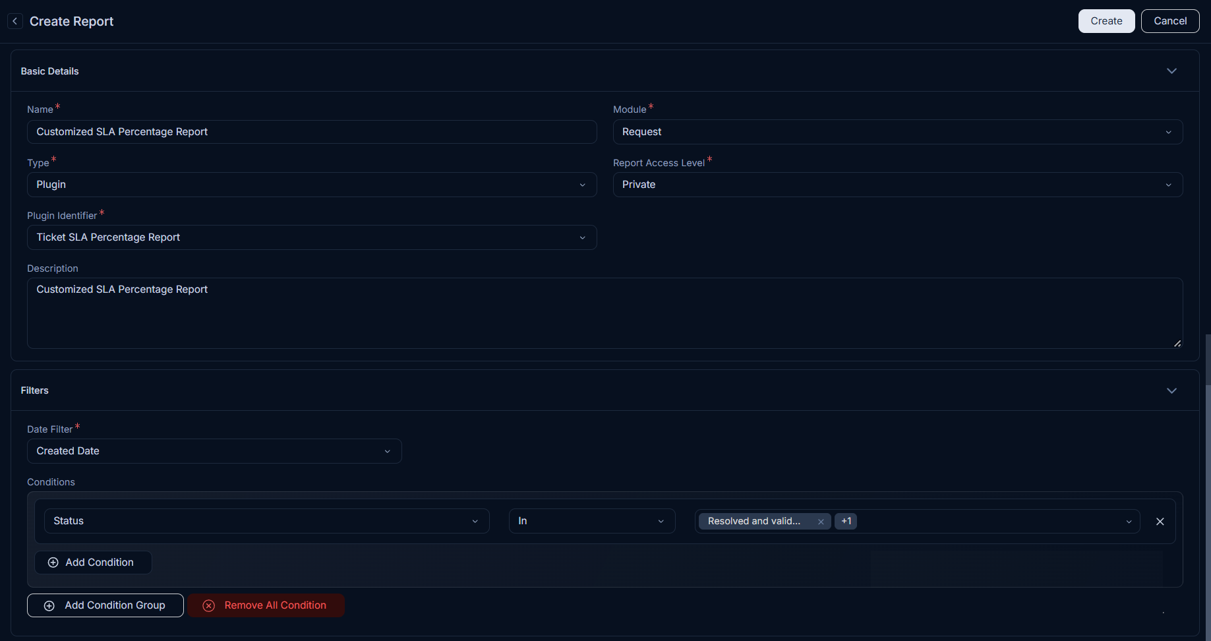The height and width of the screenshot is (641, 1211).
Task: Collapse the Filters section
Action: (1171, 390)
